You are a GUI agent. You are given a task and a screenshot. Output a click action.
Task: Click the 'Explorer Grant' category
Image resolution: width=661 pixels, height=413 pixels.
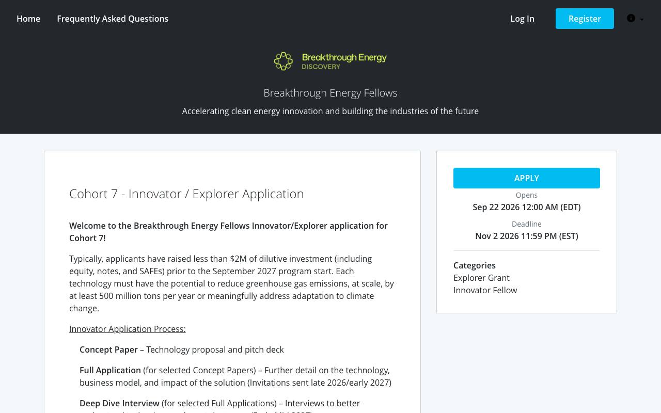click(x=481, y=278)
